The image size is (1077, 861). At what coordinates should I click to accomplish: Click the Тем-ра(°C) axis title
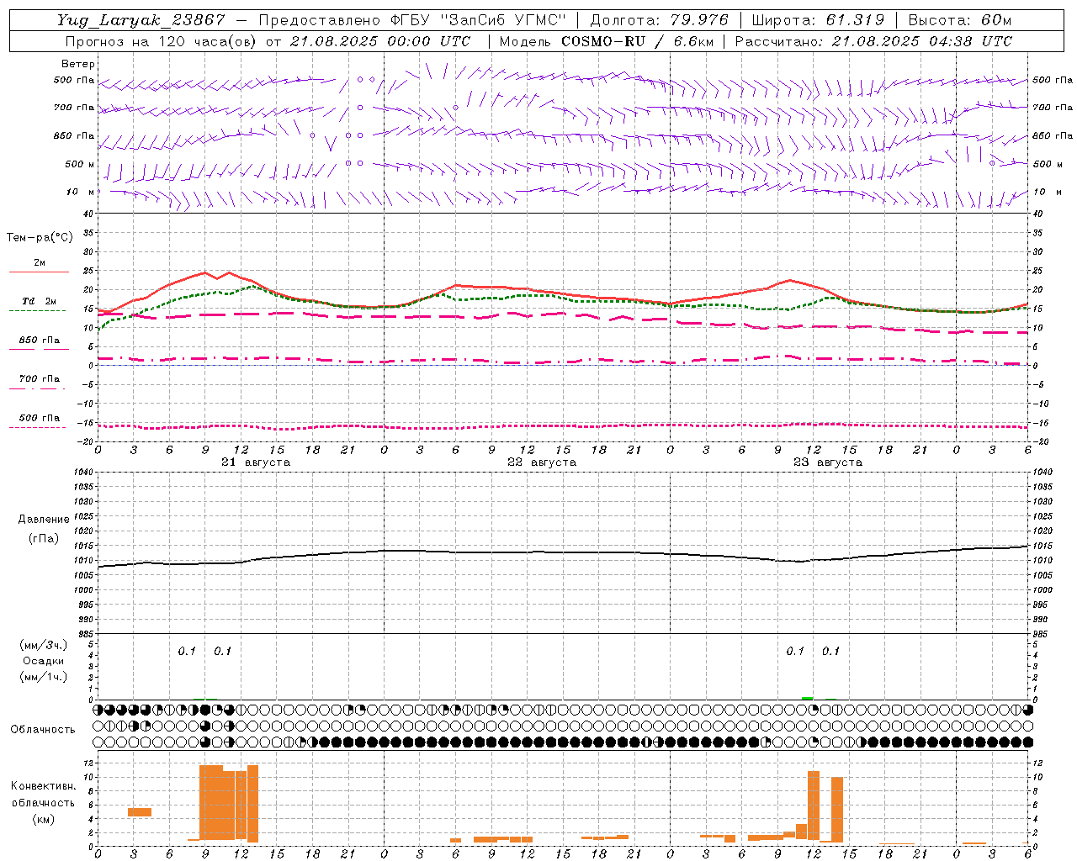click(40, 238)
